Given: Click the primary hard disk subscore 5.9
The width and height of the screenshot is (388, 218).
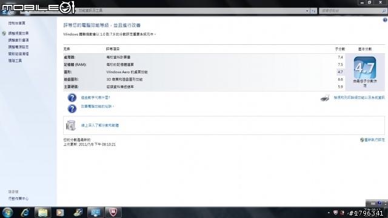Looking at the screenshot, I should coord(340,87).
